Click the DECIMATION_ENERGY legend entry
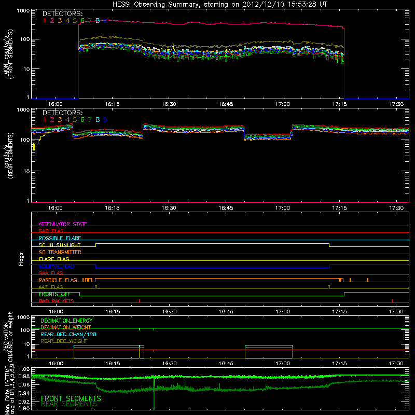 66,321
